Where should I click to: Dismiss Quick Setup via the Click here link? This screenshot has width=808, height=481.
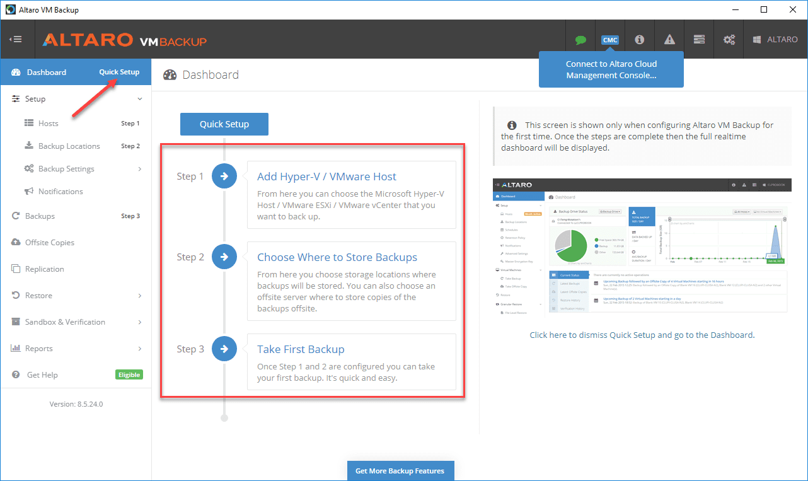[x=642, y=335]
